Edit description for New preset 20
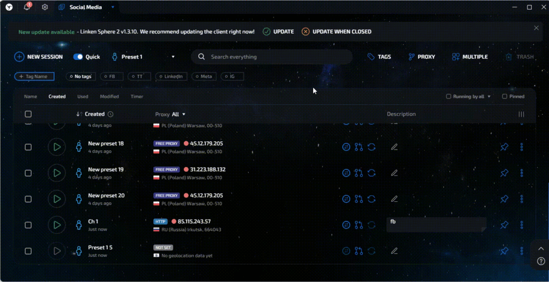 394,199
